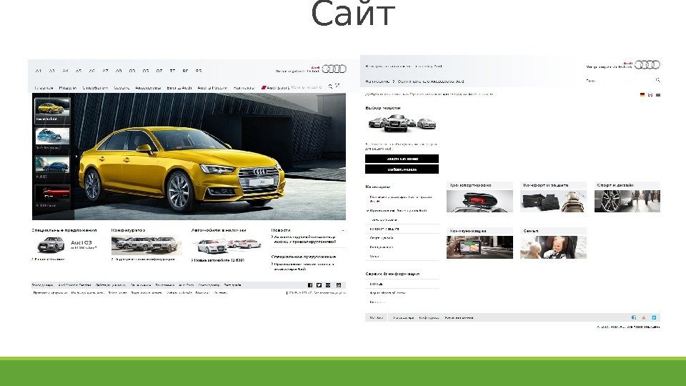Click the news headline link under Новости

(304, 239)
